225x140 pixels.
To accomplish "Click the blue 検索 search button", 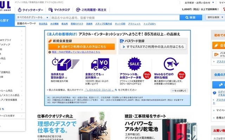I will pyautogui.click(x=191, y=17).
